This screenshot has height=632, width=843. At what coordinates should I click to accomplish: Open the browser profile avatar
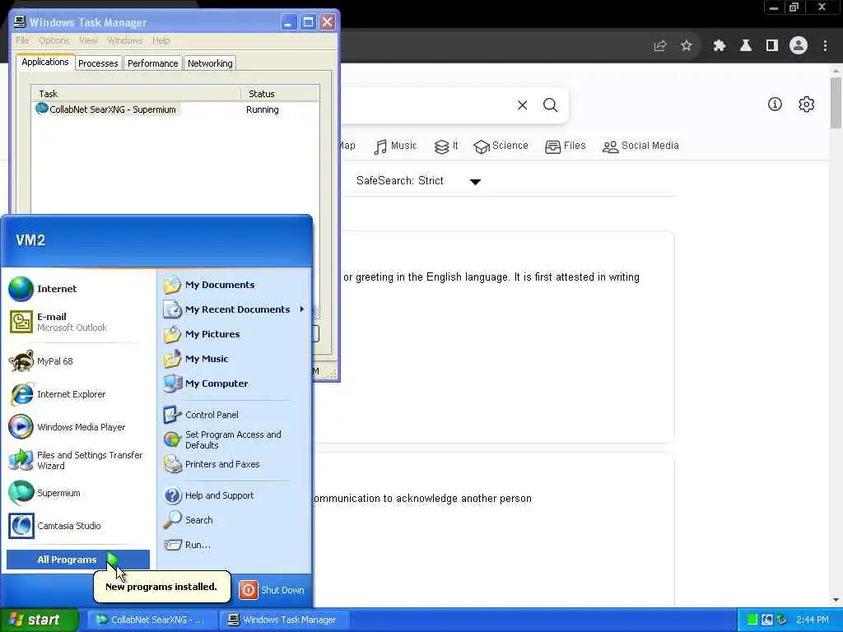click(x=799, y=46)
